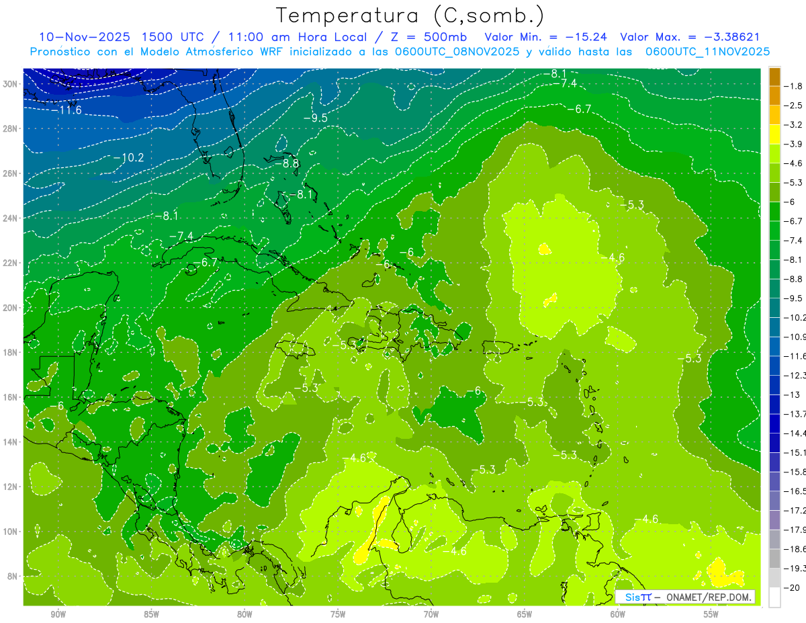Screen dimensions: 806x623
Task: Click the '-15.8' colorbar legend value
Action: pos(795,472)
